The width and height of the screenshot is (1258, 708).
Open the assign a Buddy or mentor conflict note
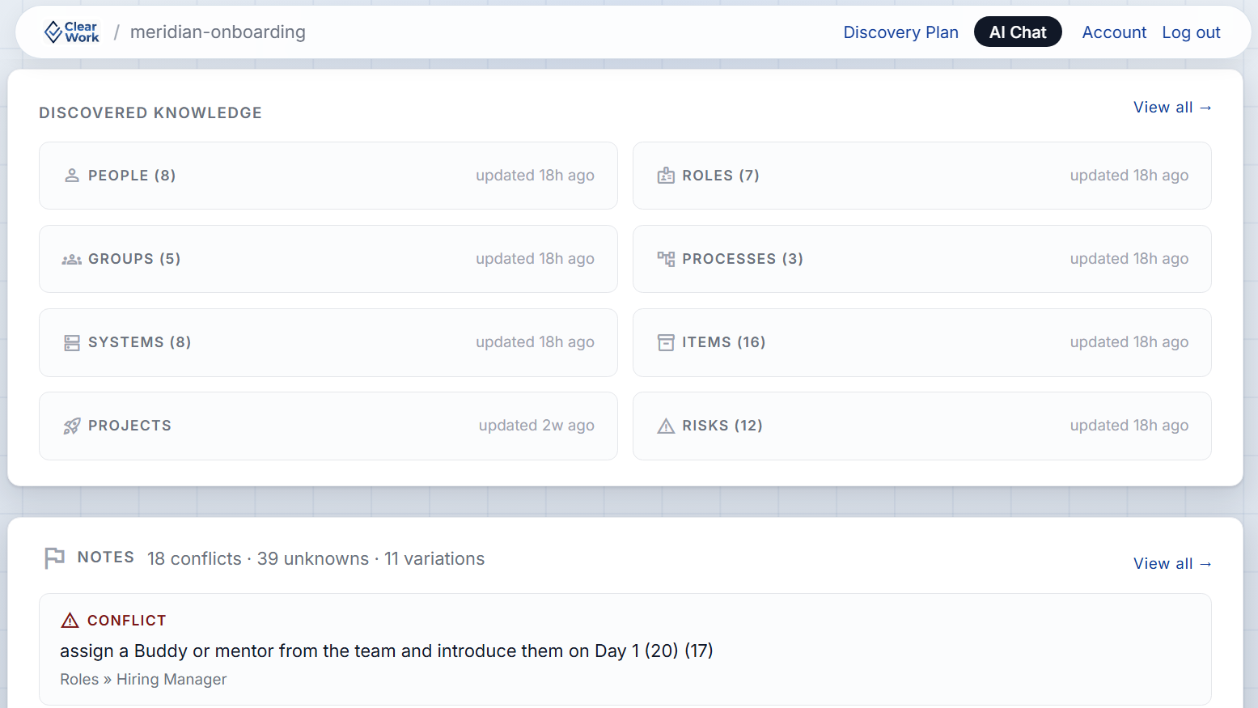625,650
